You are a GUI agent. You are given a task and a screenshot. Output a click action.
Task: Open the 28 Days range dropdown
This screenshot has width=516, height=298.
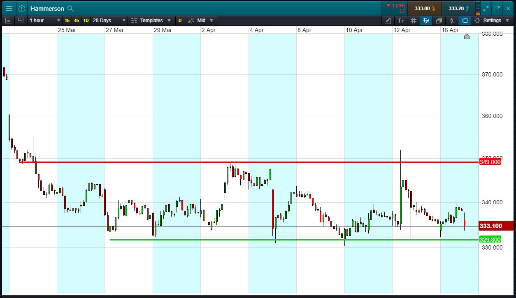109,20
